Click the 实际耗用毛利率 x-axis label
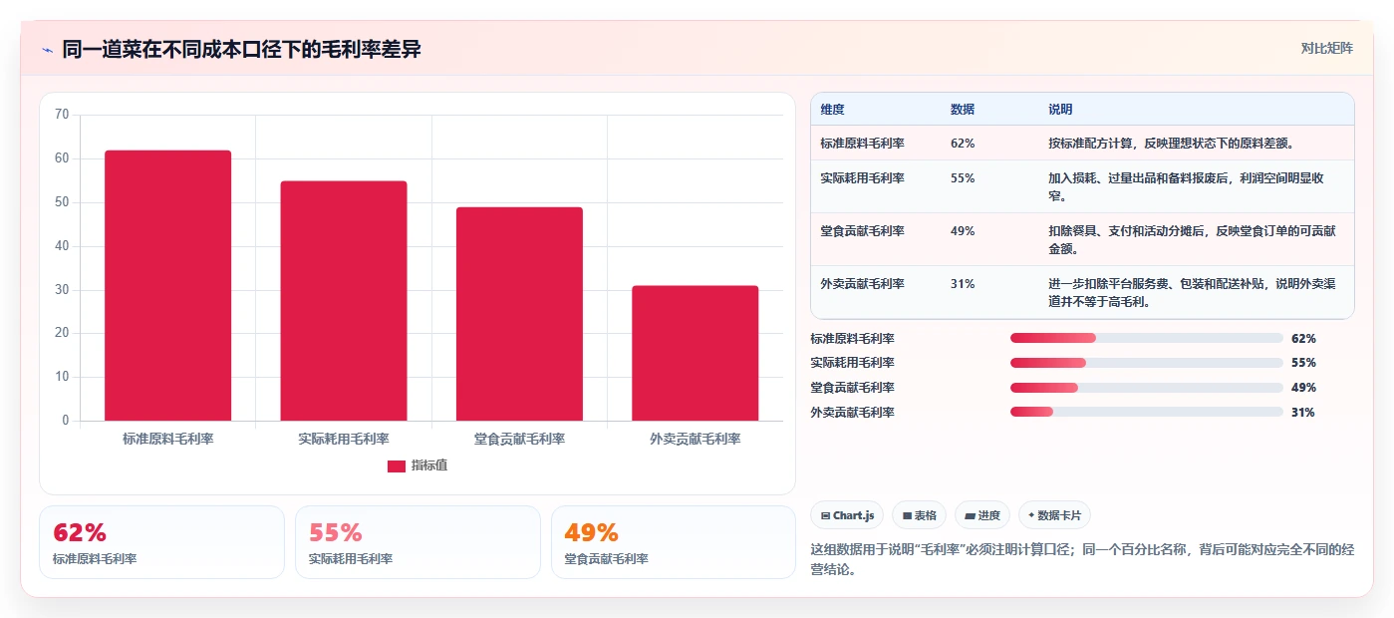The height and width of the screenshot is (618, 1394). coord(344,439)
